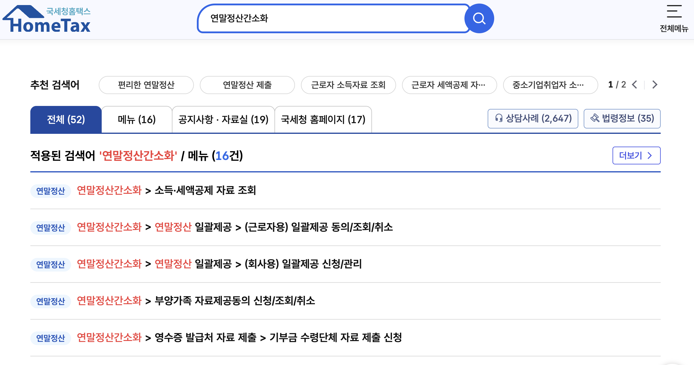The width and height of the screenshot is (694, 365).
Task: Open 소득·세액공제 자료 조회 result
Action: [x=205, y=190]
